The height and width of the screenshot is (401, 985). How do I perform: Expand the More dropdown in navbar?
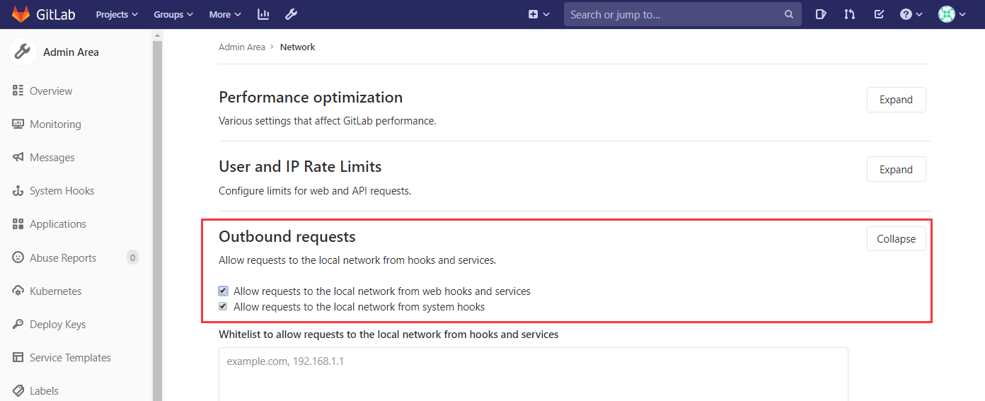click(225, 14)
